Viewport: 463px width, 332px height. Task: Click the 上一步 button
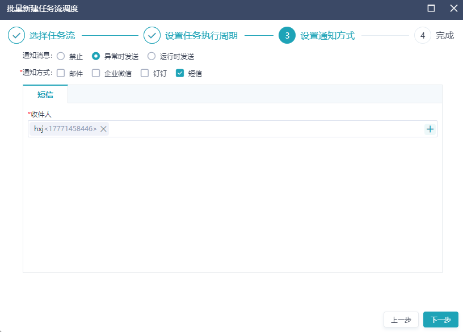401,320
